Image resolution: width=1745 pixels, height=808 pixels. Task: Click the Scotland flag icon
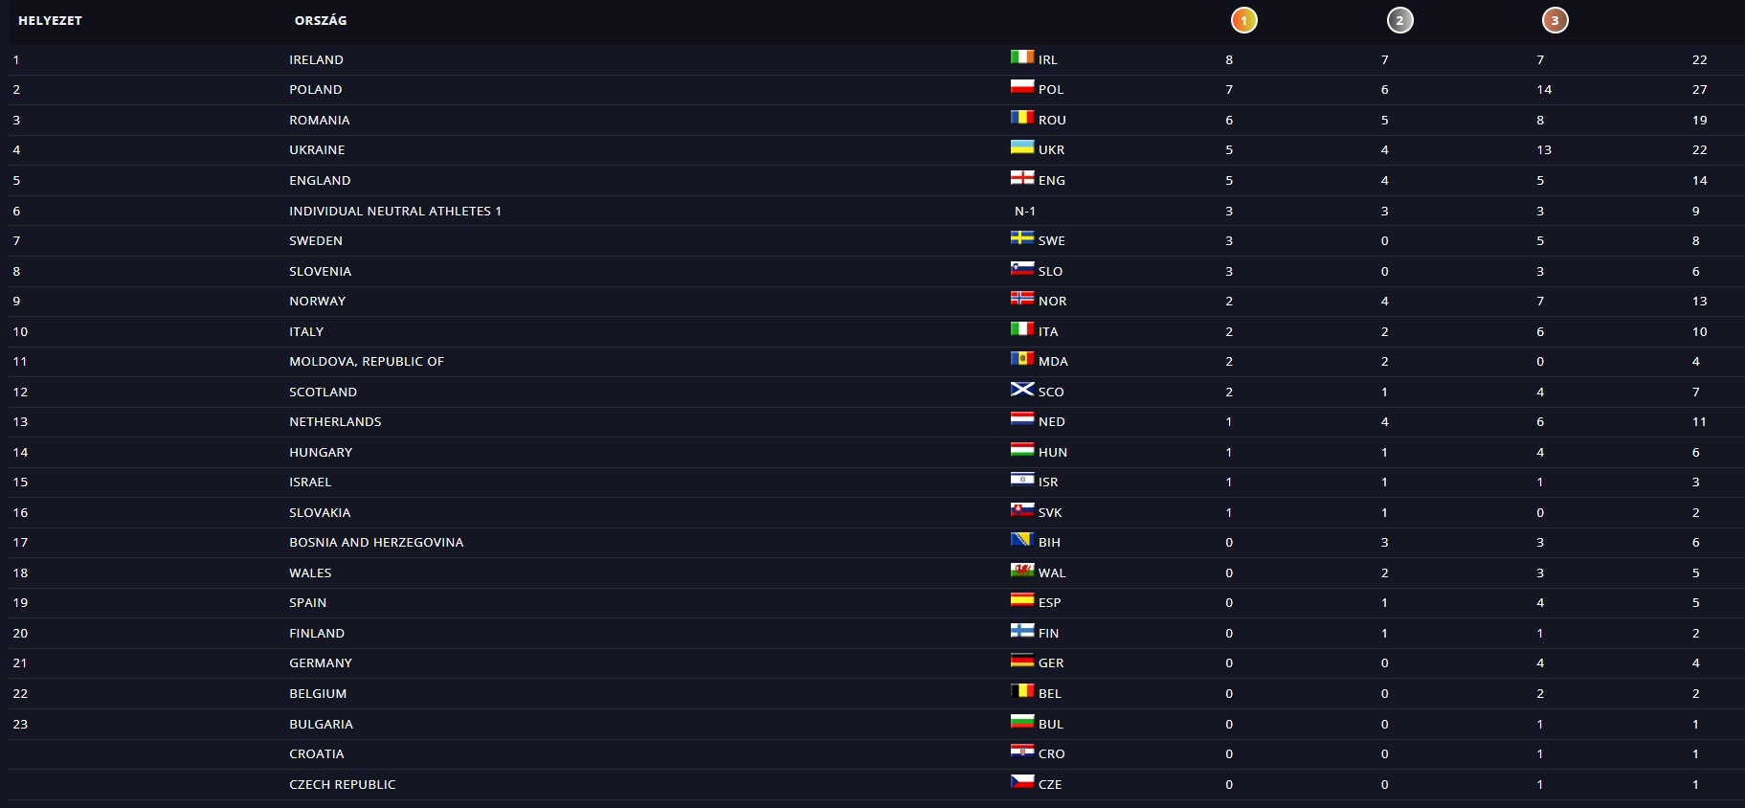(x=1022, y=390)
